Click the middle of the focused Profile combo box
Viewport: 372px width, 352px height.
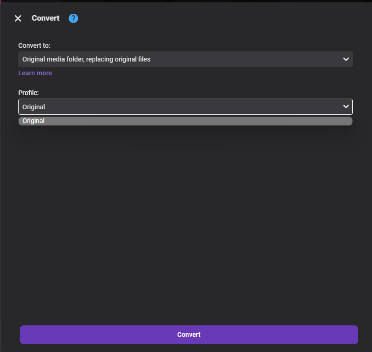click(x=185, y=107)
